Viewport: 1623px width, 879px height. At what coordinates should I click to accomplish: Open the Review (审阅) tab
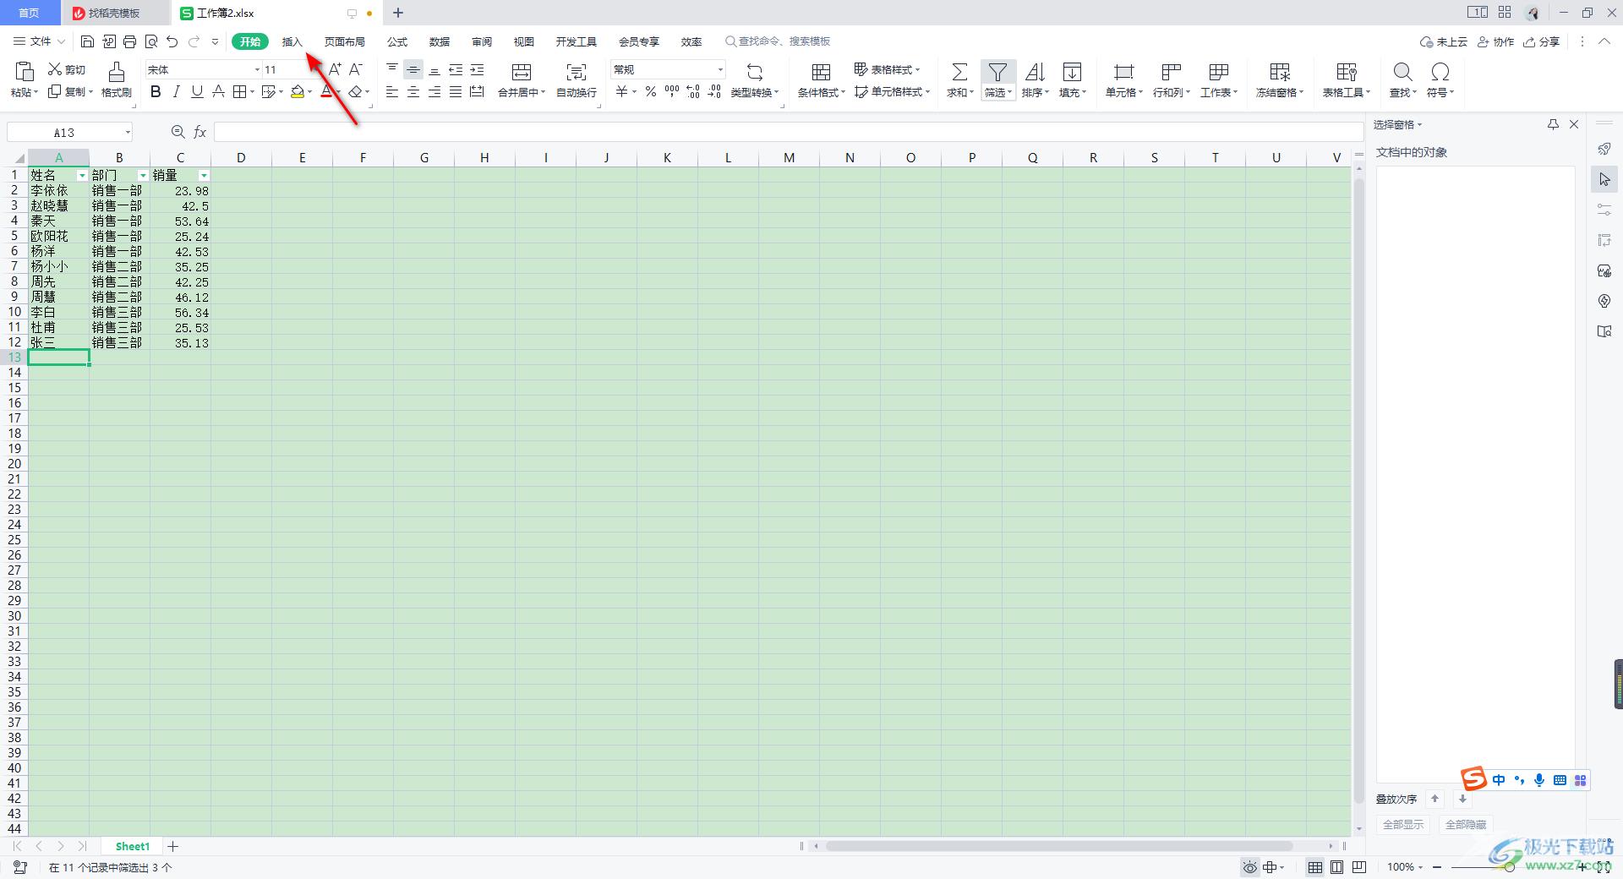(x=482, y=41)
